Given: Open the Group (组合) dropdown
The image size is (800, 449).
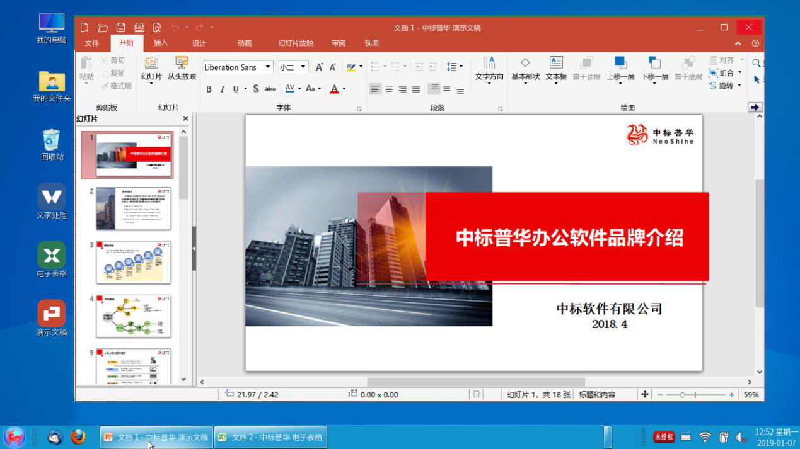Looking at the screenshot, I should pos(739,73).
